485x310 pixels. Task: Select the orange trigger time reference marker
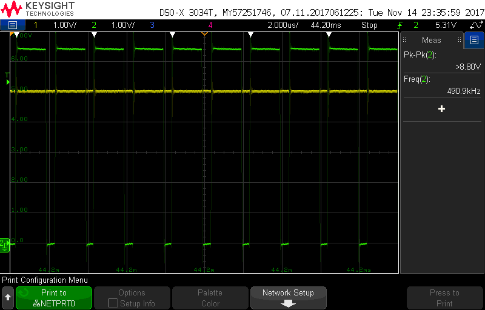(x=204, y=33)
